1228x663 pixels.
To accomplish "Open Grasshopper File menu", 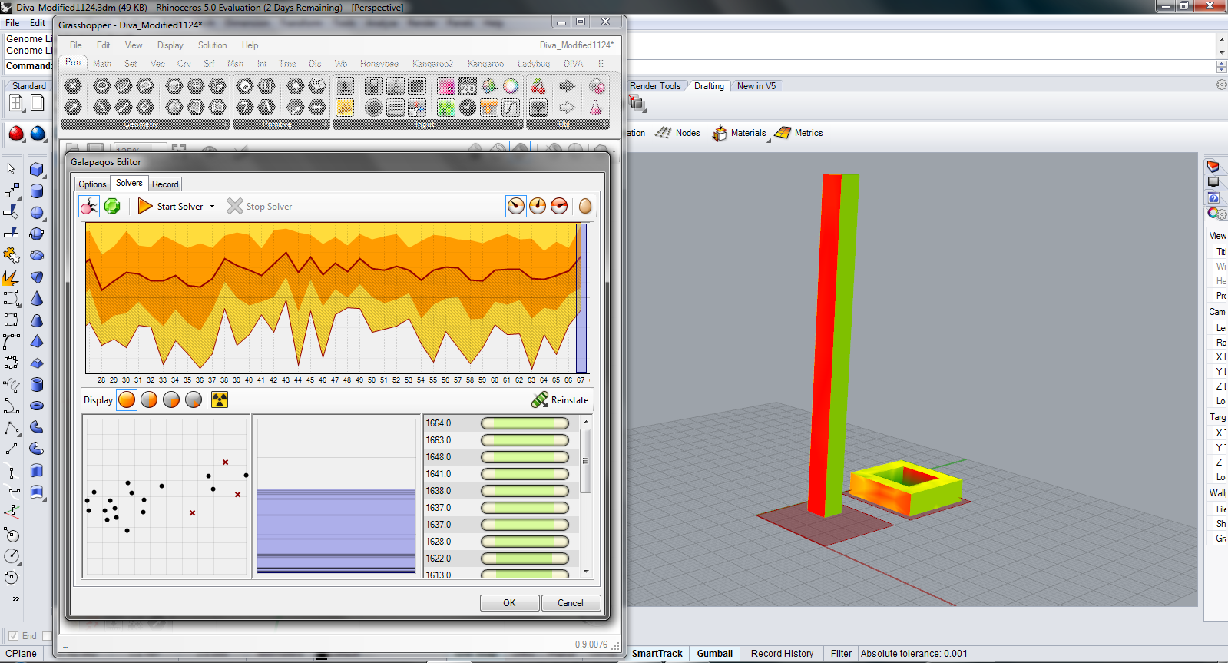I will coord(75,45).
